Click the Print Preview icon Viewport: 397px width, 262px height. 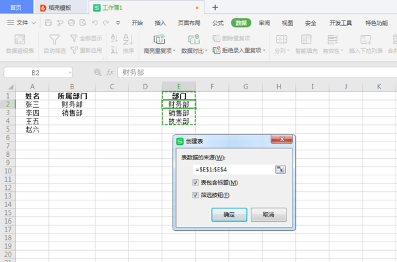[83, 22]
